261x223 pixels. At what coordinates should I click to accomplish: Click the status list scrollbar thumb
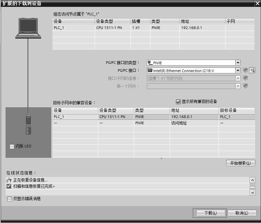(x=252, y=187)
